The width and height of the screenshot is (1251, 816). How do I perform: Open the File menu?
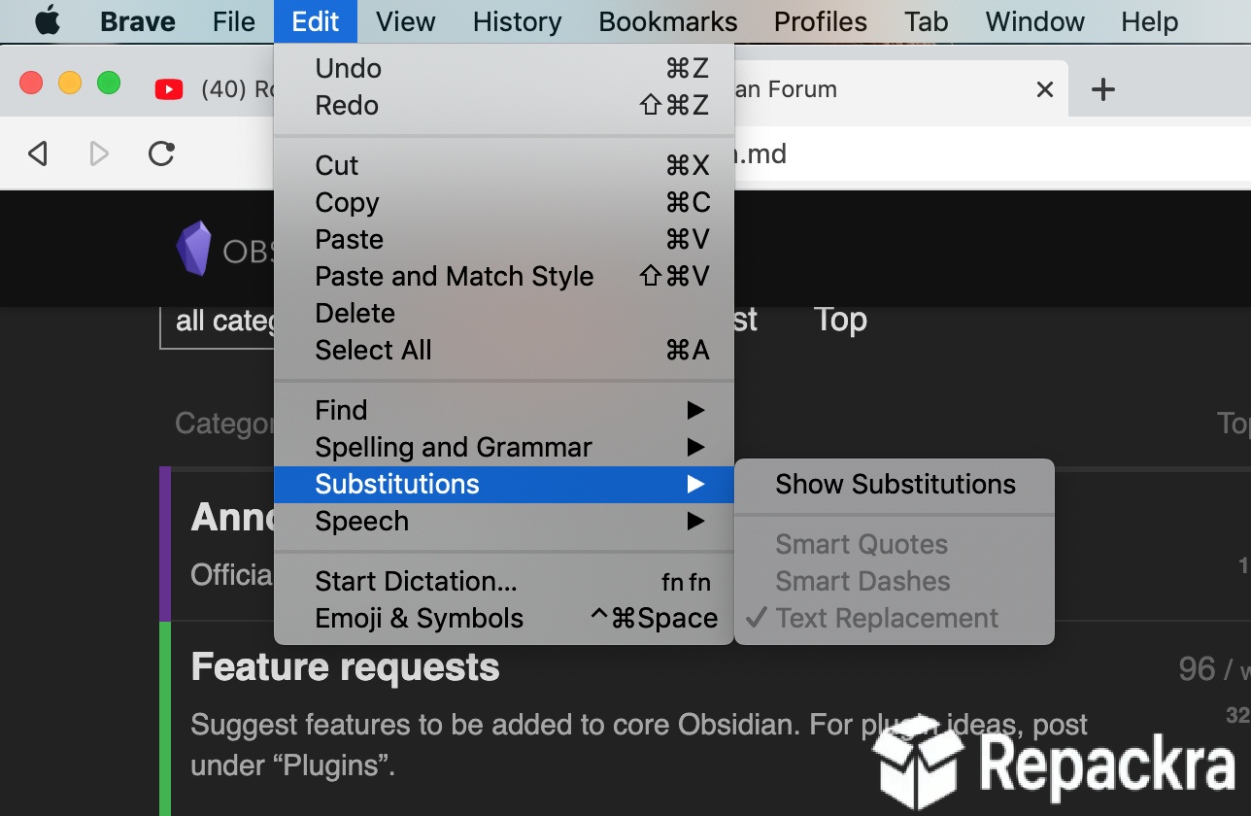point(234,21)
